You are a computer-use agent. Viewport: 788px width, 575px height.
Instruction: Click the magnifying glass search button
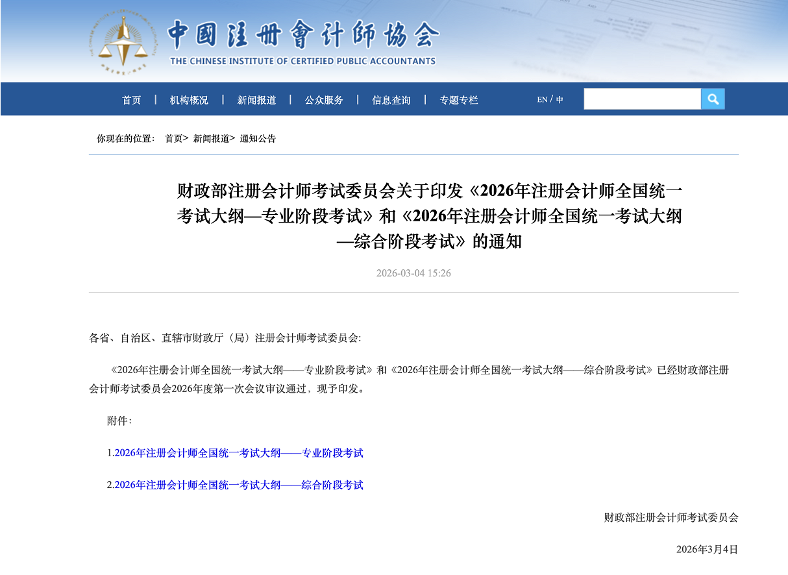coord(713,99)
